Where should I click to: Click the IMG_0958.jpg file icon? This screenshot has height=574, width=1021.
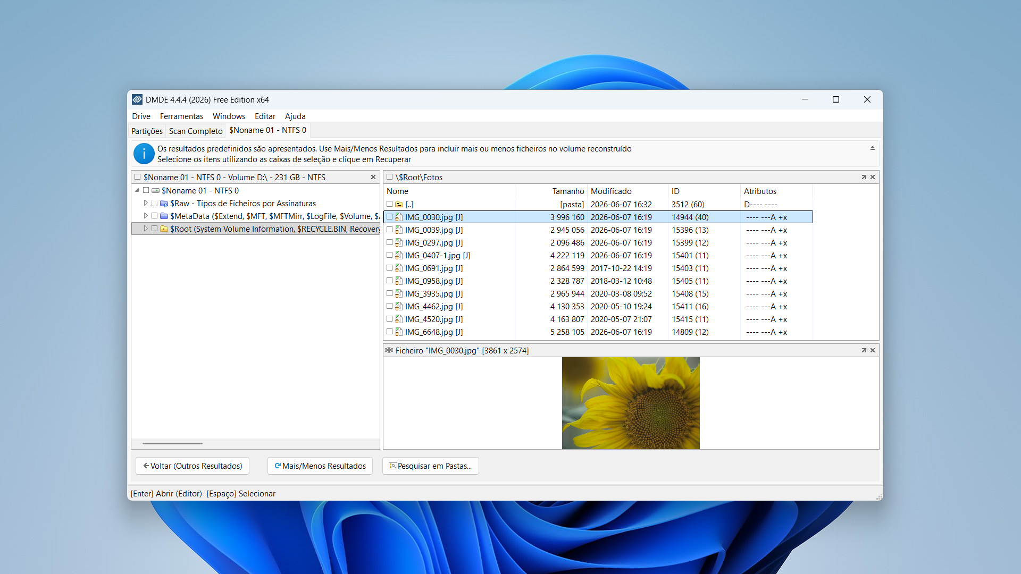(399, 281)
